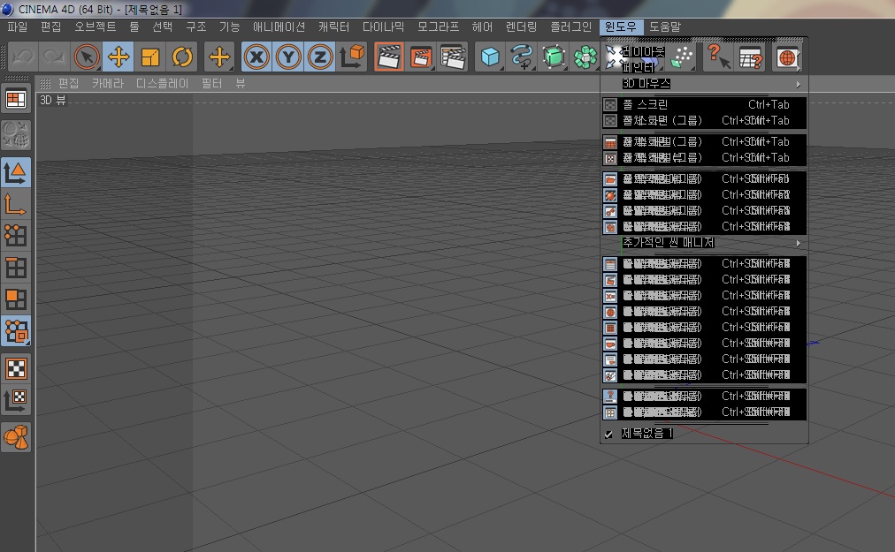The height and width of the screenshot is (552, 895).
Task: Enable Model mode with triangle axis icon
Action: coord(16,173)
